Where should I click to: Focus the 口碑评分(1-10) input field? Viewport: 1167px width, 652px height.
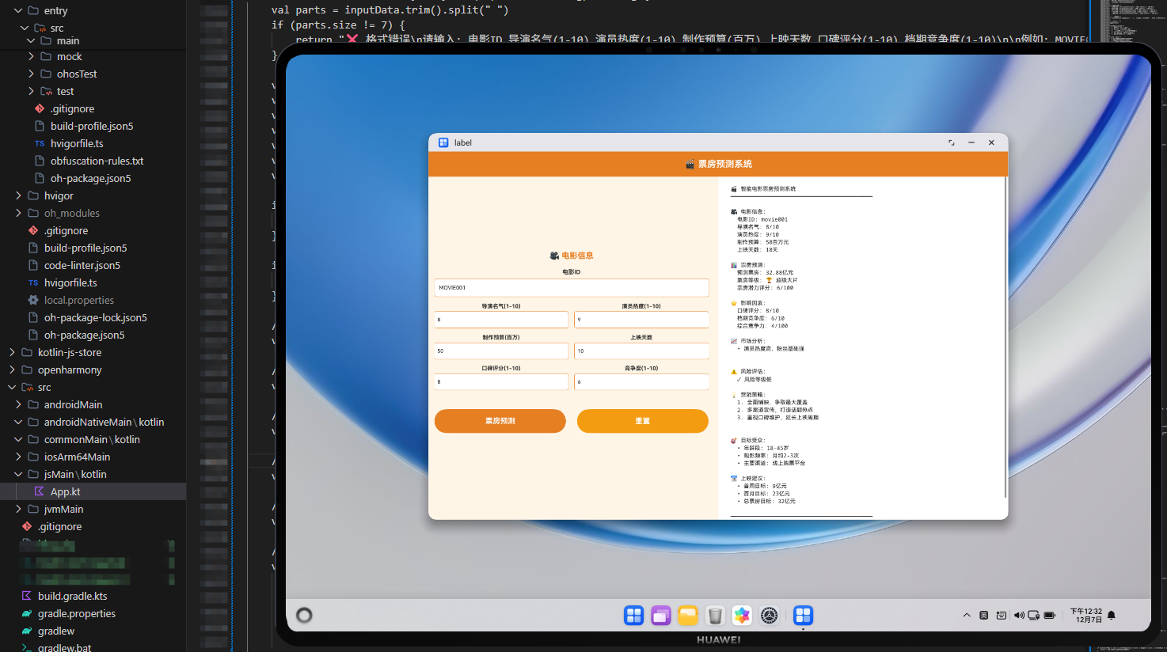click(x=501, y=381)
